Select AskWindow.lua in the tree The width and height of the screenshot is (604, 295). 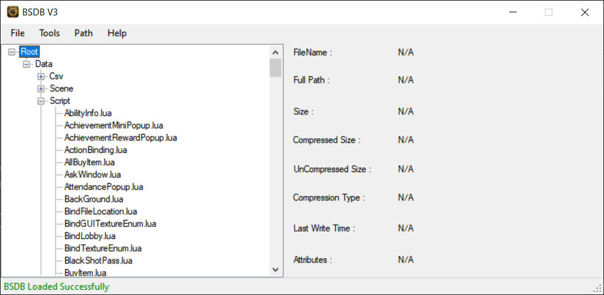point(92,175)
